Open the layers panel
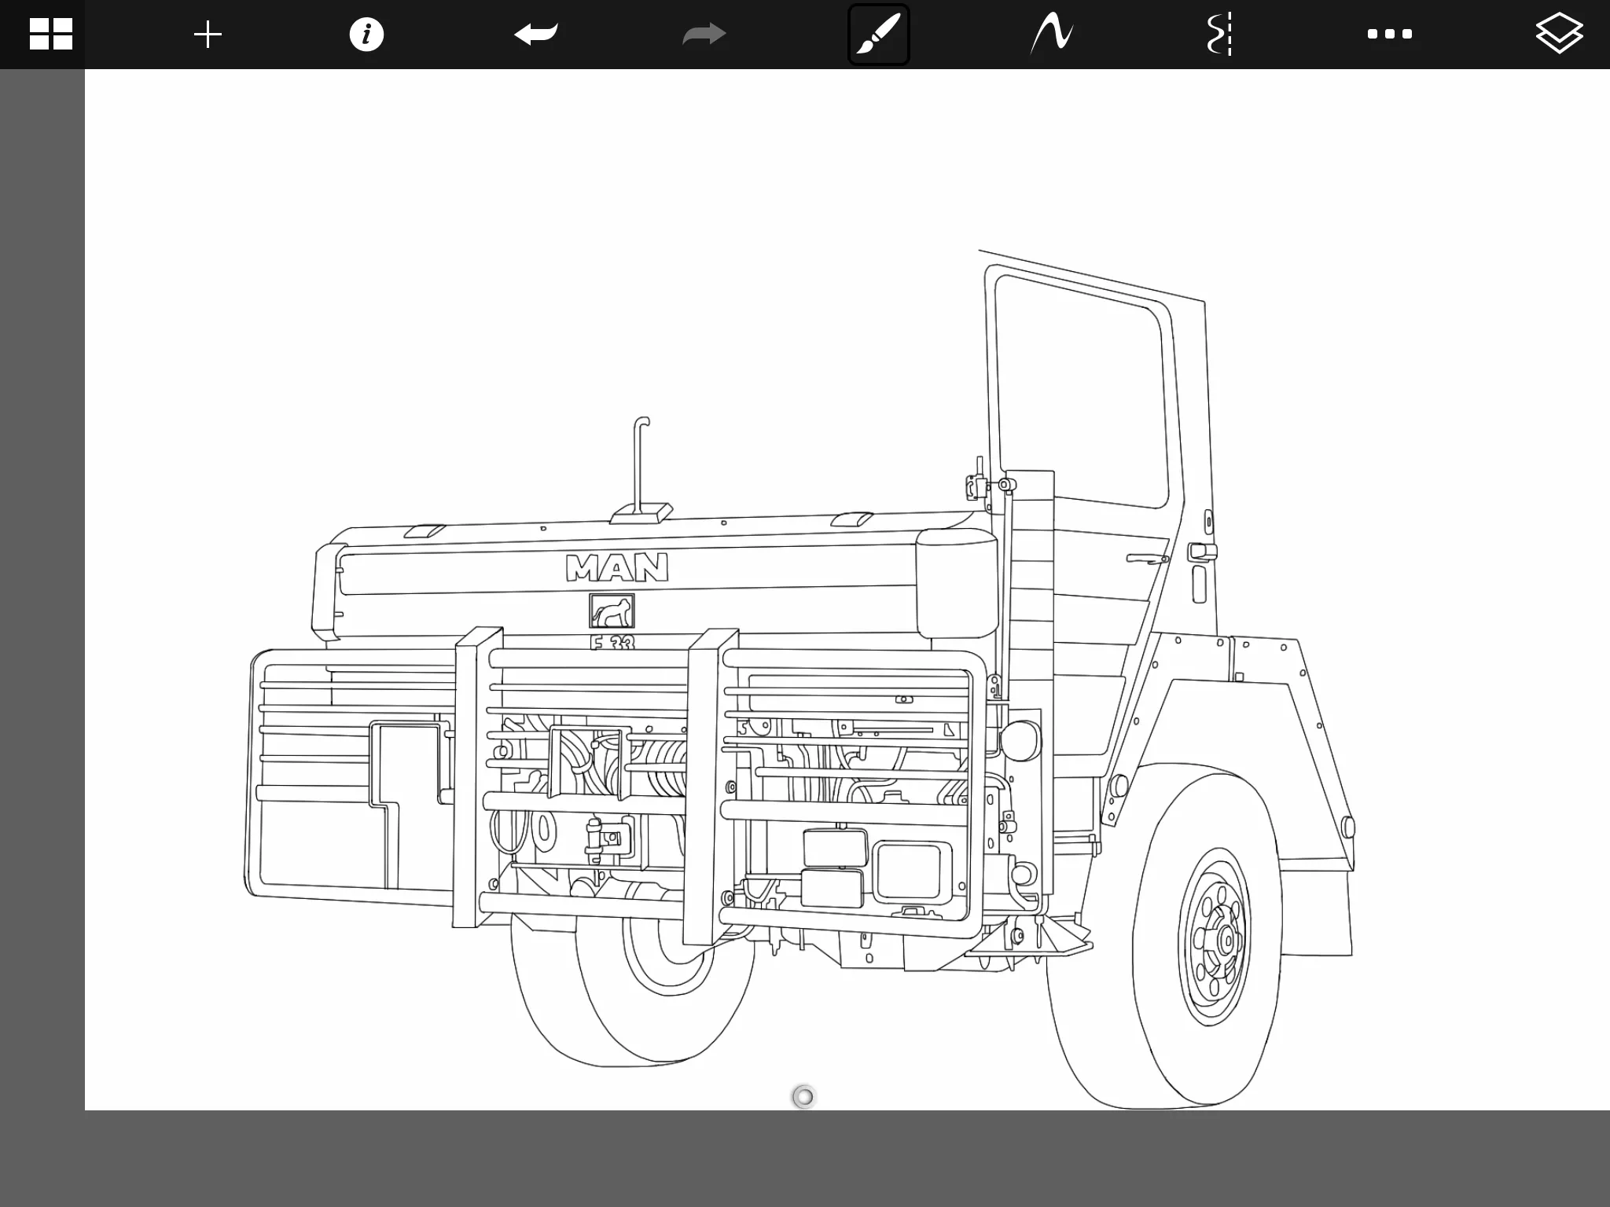The width and height of the screenshot is (1610, 1207). coord(1558,35)
